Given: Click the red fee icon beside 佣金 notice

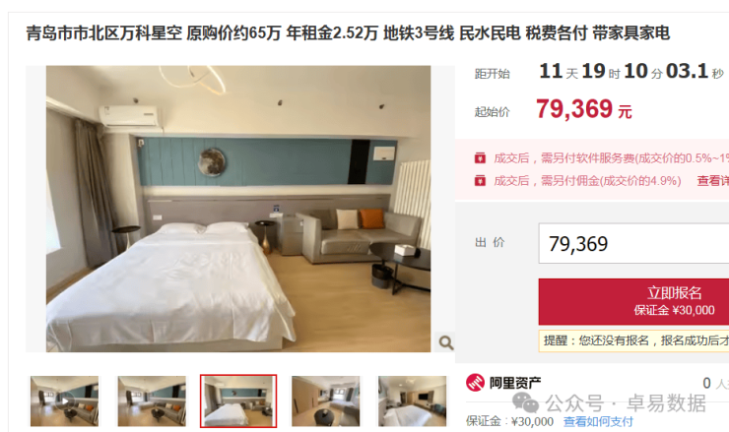Looking at the screenshot, I should tap(480, 181).
